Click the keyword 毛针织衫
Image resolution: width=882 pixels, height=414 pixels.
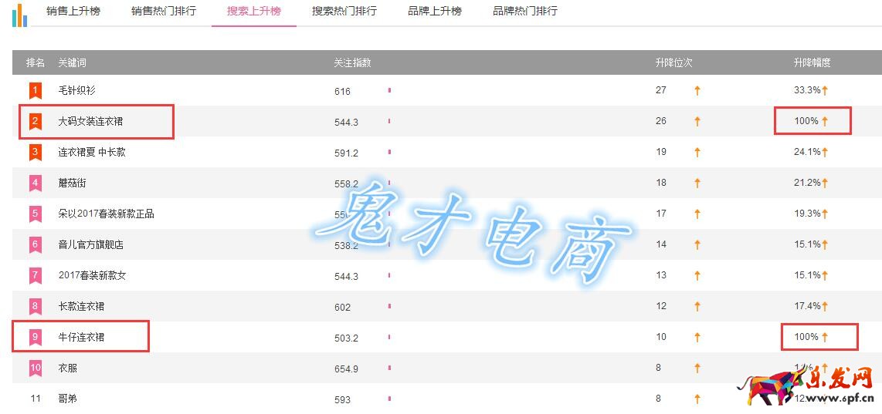point(77,91)
